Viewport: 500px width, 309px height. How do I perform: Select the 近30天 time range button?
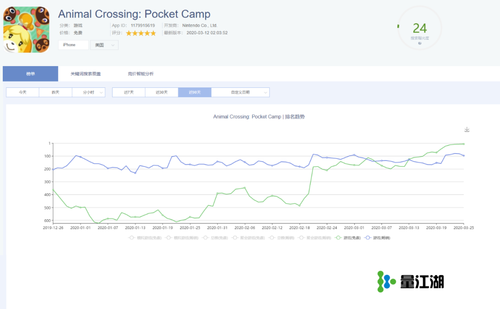coord(162,93)
